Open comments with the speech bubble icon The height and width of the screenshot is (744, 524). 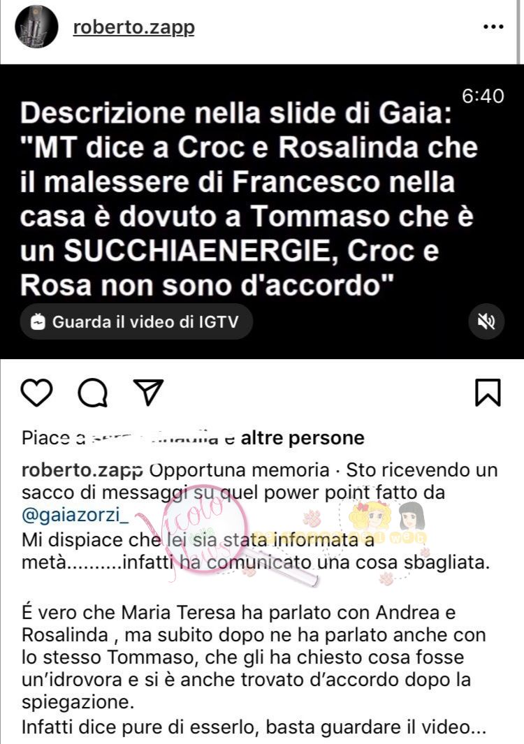92,393
